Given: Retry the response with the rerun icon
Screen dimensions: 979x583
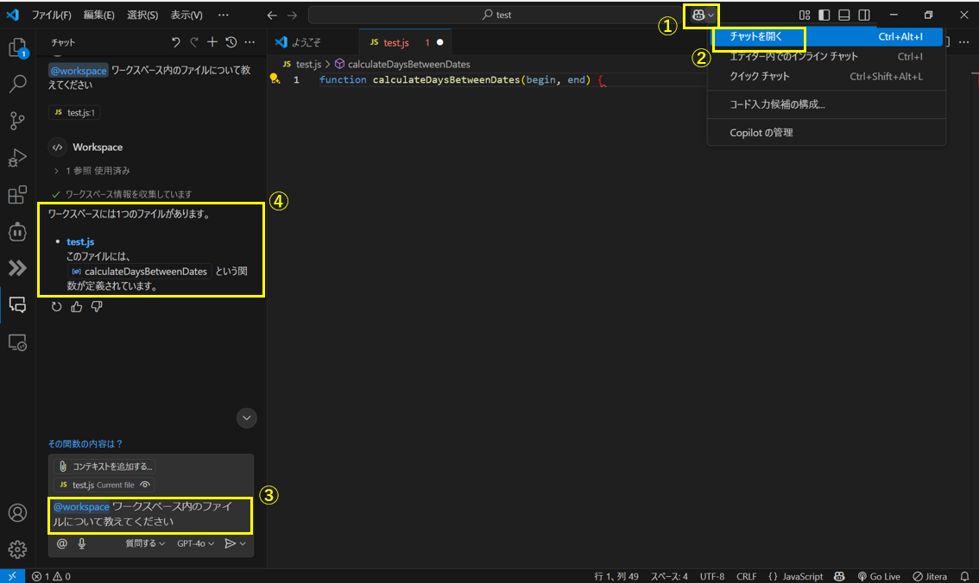Looking at the screenshot, I should tap(57, 306).
